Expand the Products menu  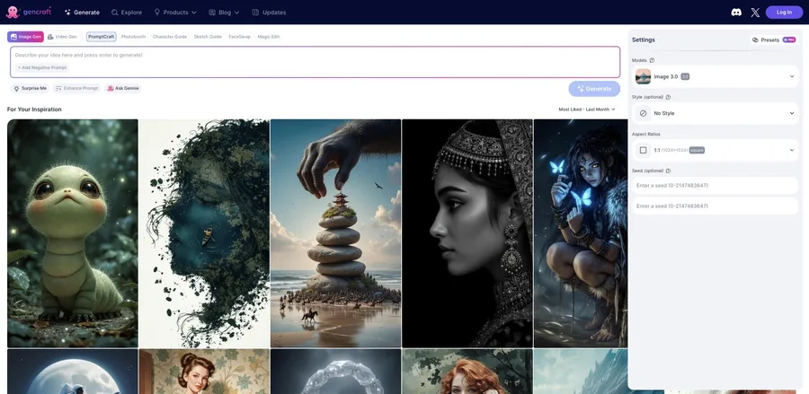click(x=175, y=13)
